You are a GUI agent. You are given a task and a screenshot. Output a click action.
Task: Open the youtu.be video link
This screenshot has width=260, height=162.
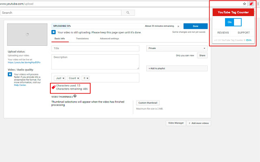(x=24, y=62)
